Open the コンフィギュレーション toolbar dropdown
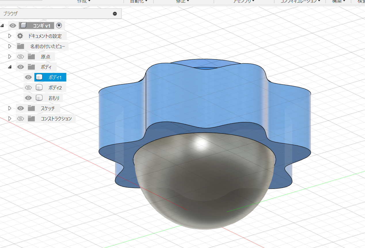Screen dimensions: 365x248 301,1
